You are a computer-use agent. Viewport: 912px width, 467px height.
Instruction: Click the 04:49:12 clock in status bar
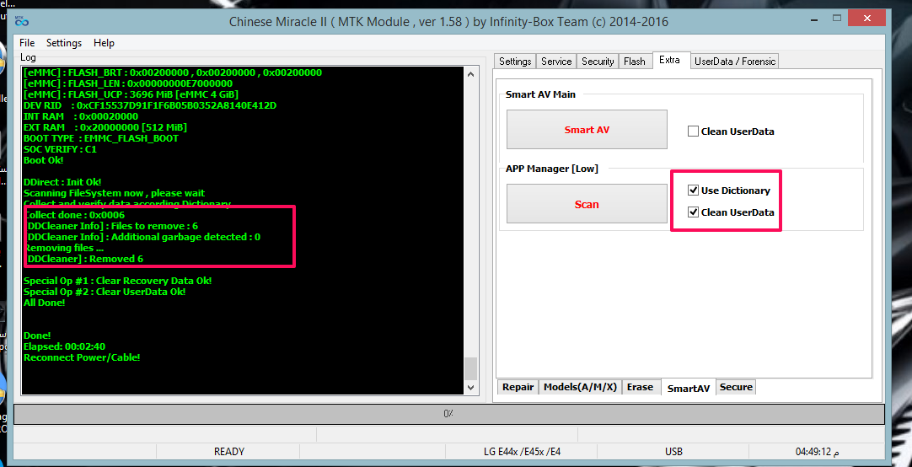tap(817, 451)
